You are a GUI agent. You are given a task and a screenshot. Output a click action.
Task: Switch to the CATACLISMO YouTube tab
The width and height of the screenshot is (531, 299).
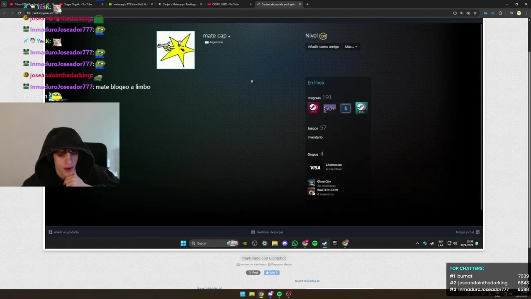click(229, 4)
